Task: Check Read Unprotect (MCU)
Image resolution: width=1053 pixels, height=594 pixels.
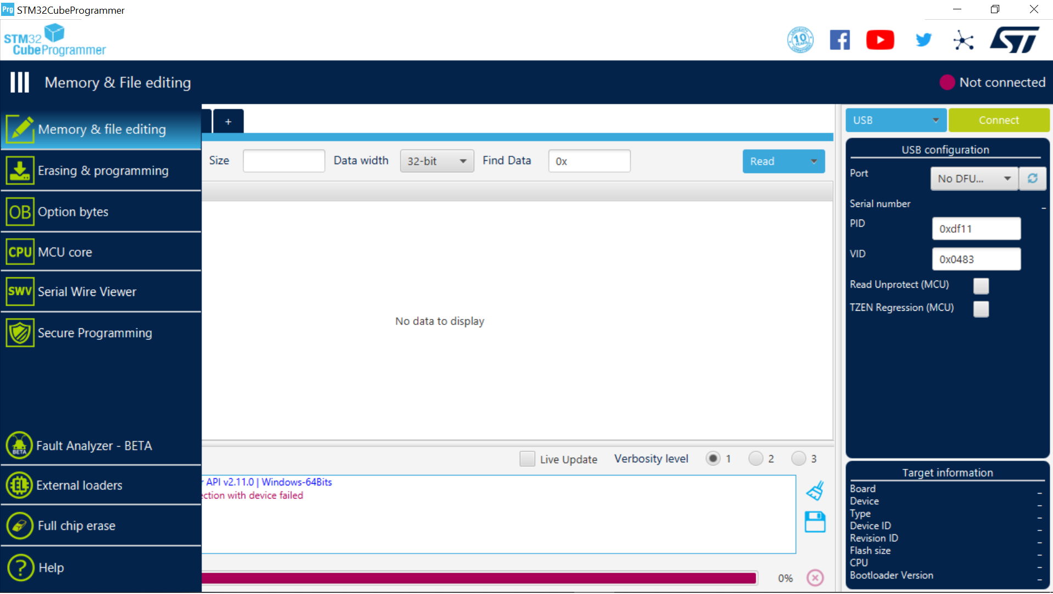Action: click(x=981, y=285)
